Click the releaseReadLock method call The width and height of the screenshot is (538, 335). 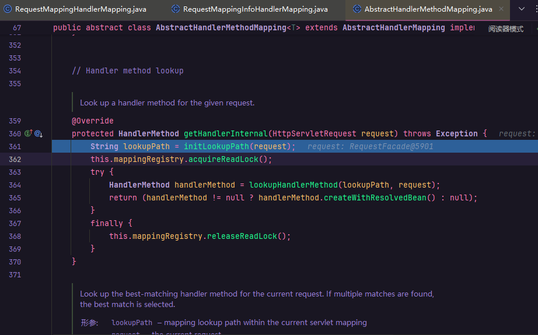(x=242, y=236)
